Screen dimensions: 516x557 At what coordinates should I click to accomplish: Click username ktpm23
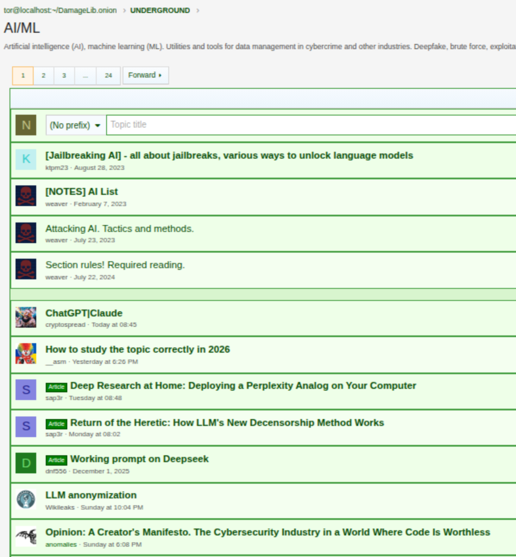[57, 168]
